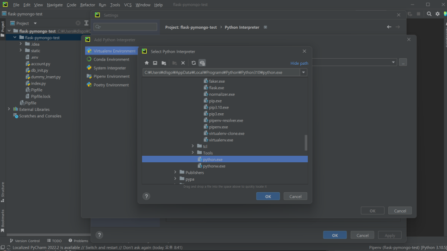Click OK in the Settings window
The image size is (447, 251).
[335, 235]
